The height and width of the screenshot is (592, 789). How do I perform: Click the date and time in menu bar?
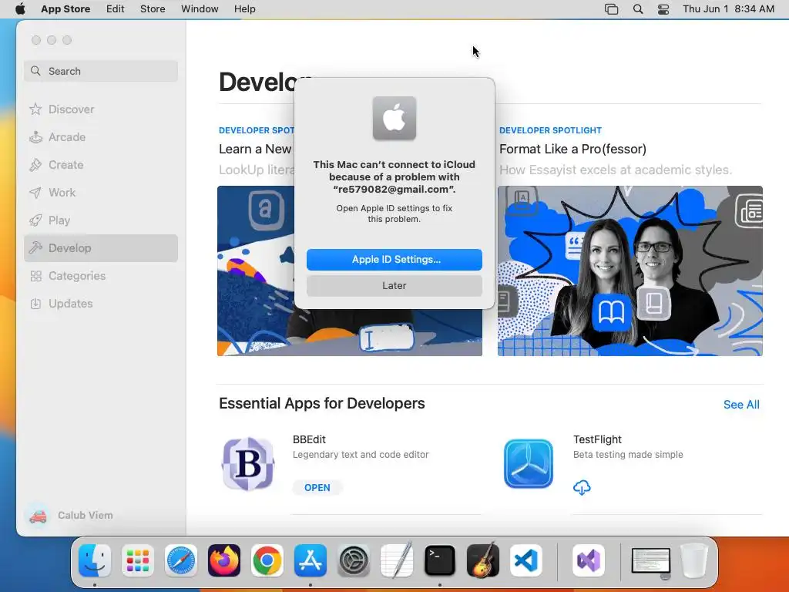pos(728,9)
